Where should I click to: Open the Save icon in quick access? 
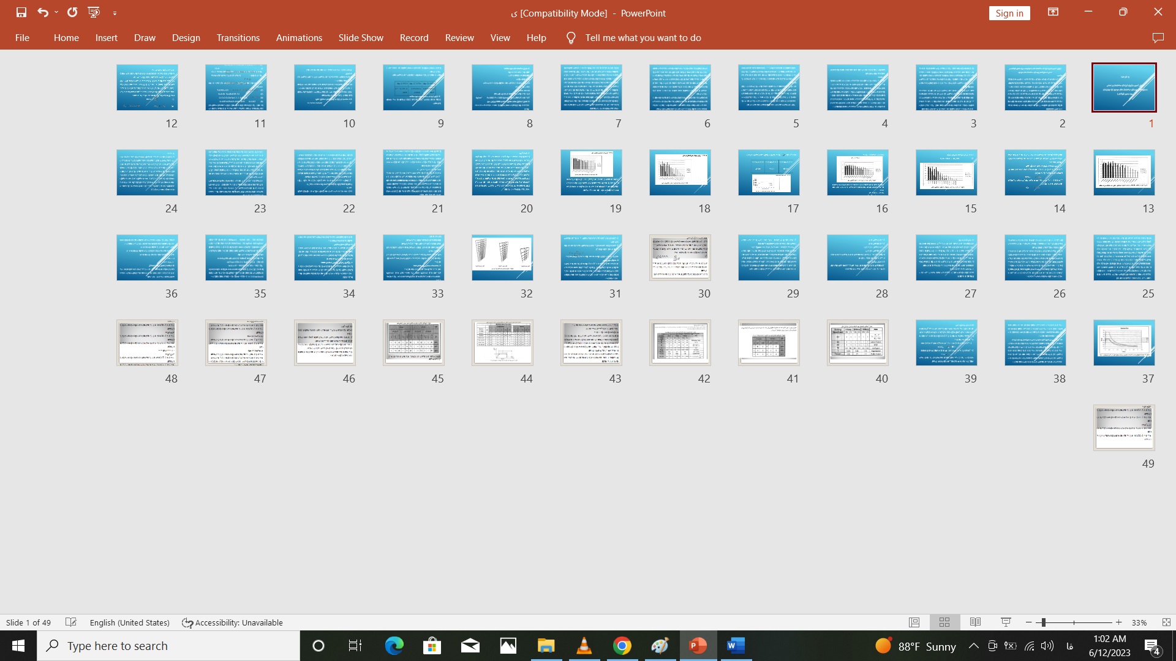[x=20, y=12]
